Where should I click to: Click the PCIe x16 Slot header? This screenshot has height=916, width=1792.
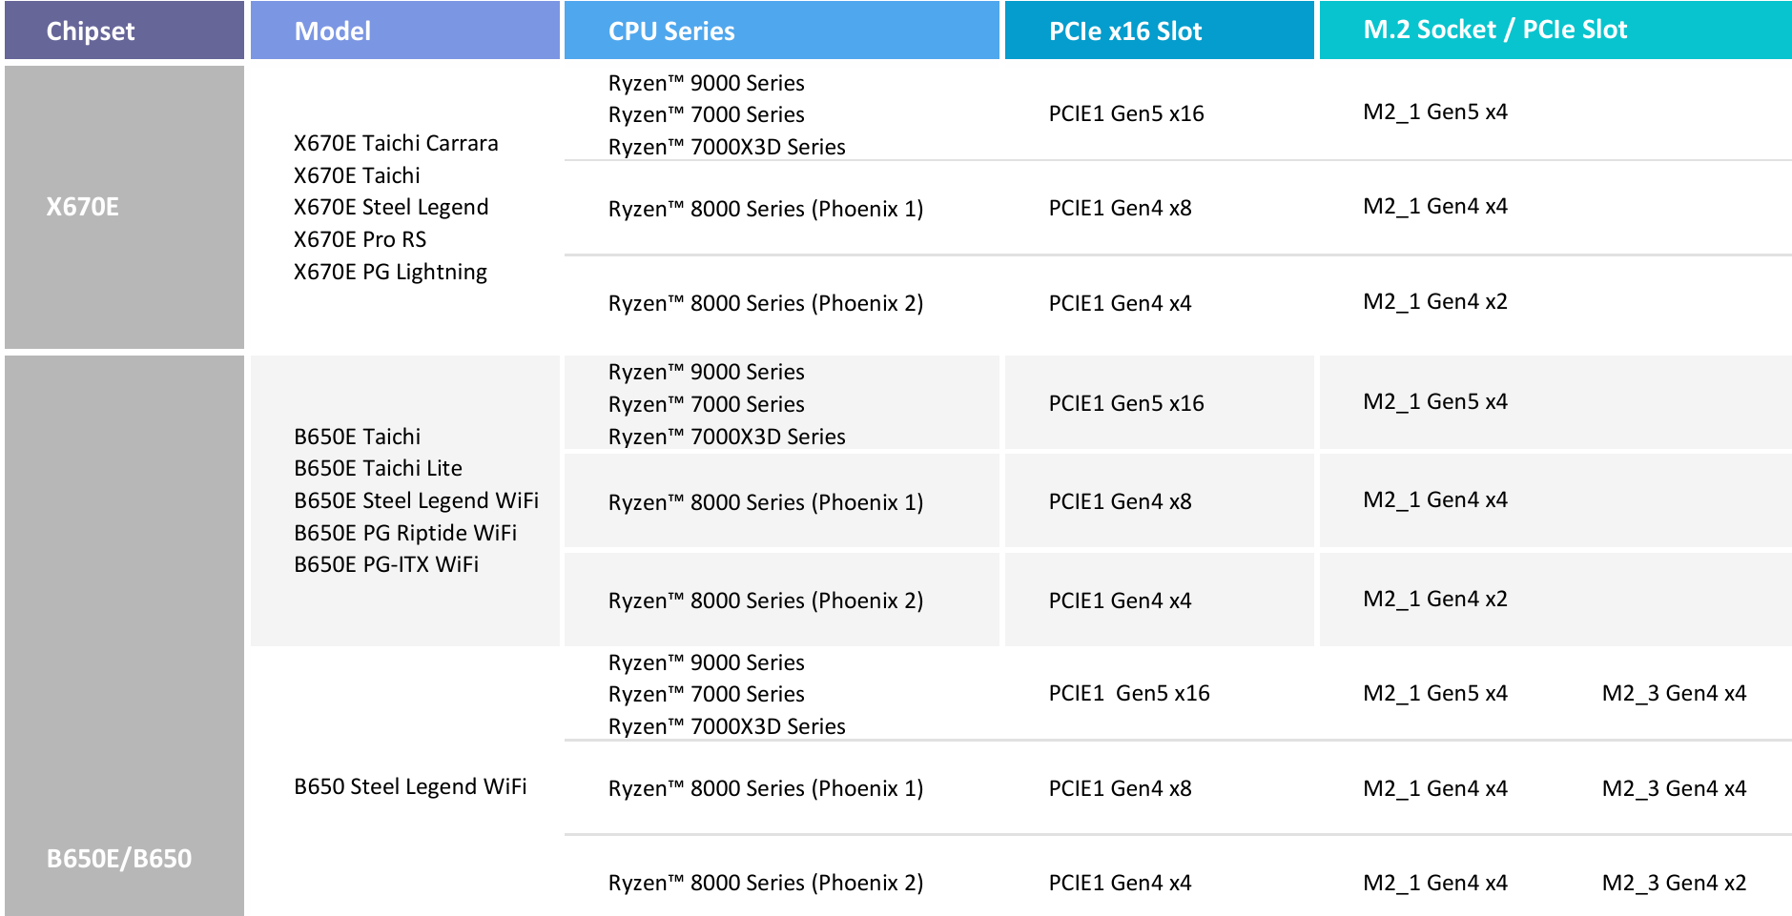tap(1125, 31)
